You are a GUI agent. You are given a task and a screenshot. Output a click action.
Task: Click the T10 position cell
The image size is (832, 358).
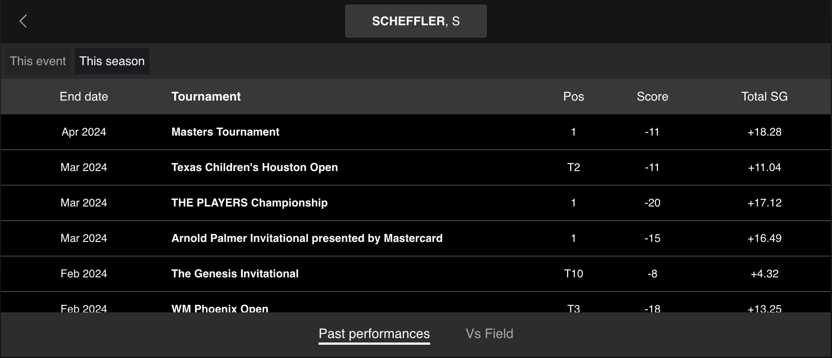click(573, 274)
